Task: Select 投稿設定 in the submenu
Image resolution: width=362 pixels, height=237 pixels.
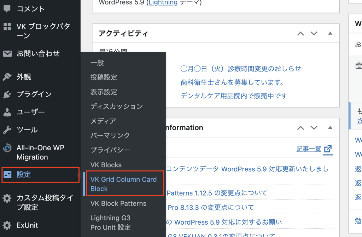Action: pos(104,77)
